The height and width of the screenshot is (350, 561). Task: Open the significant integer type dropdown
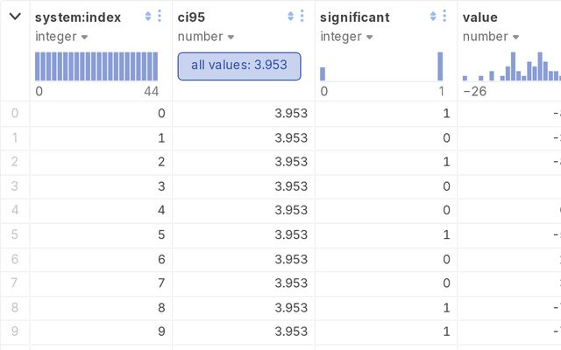tap(346, 37)
